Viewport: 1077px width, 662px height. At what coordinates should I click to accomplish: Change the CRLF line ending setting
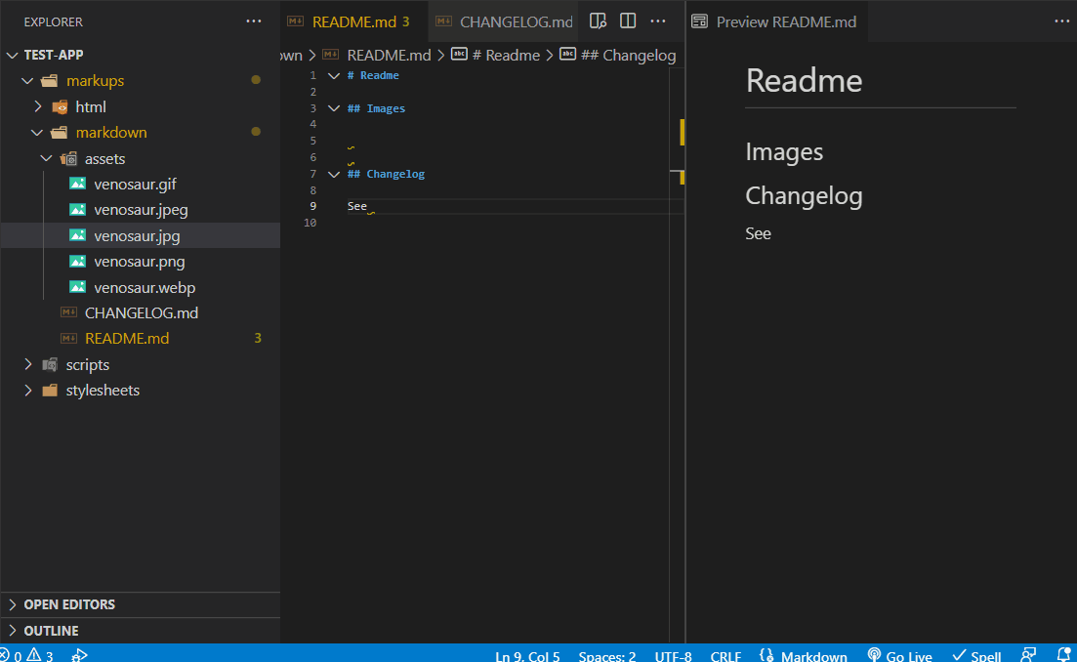[725, 655]
